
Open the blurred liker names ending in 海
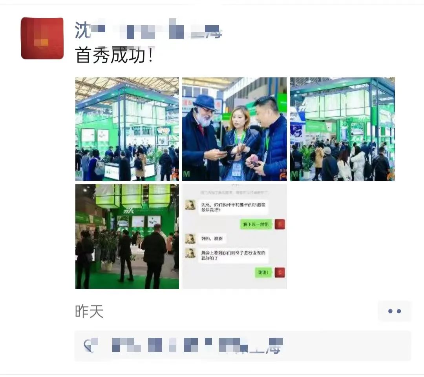[197, 345]
